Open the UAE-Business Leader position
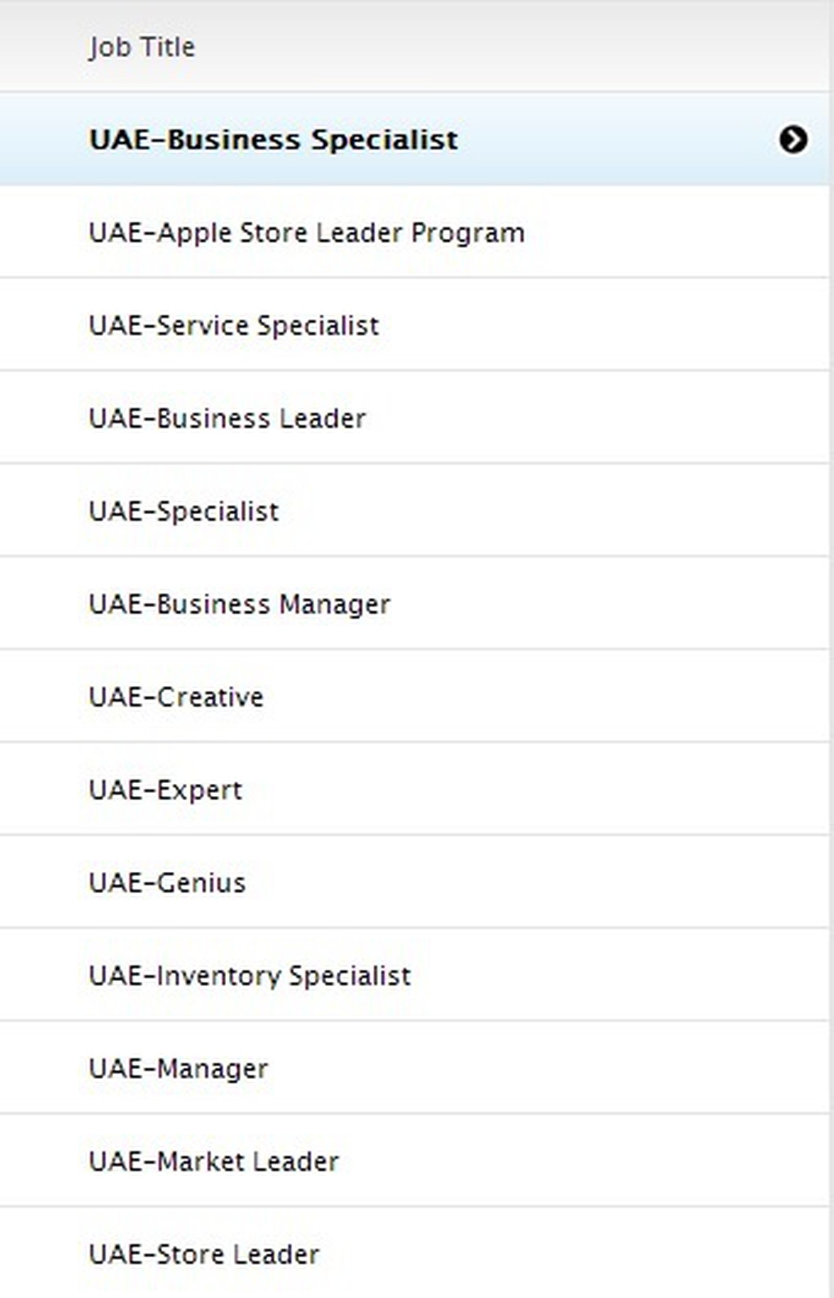Image resolution: width=834 pixels, height=1298 pixels. point(227,418)
